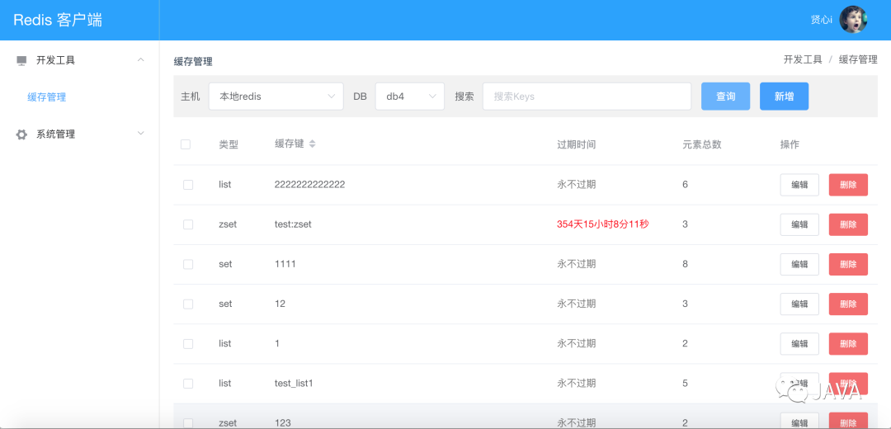Delete the list key 1
The image size is (891, 429).
[x=848, y=344]
